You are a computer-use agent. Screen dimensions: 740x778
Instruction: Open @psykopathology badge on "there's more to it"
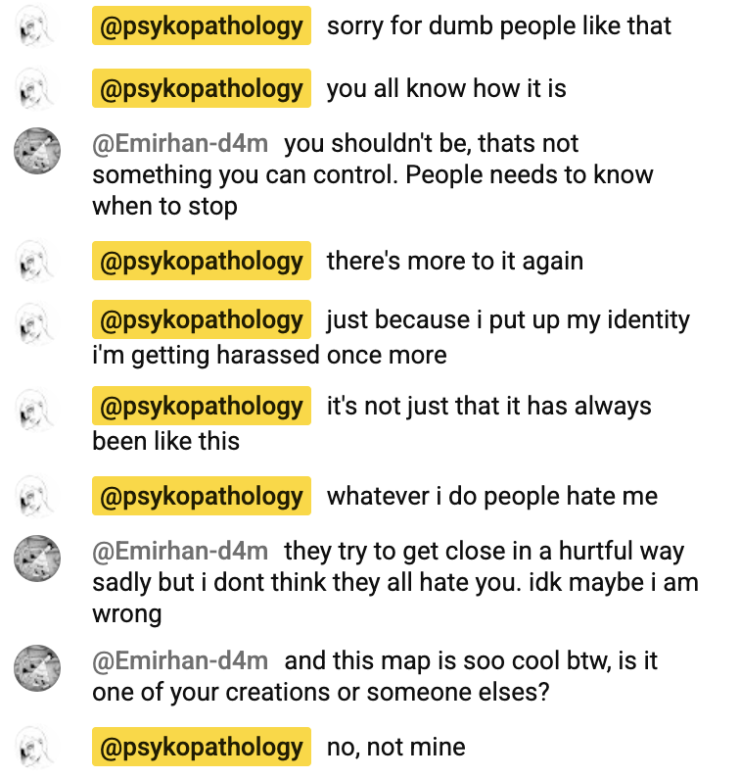coord(202,262)
